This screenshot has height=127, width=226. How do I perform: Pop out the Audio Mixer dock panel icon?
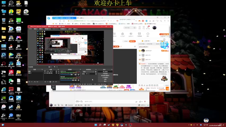pos(81,69)
